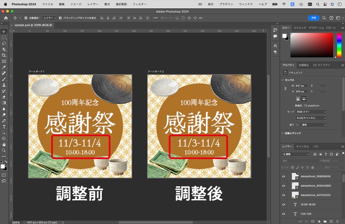Open the layer style fx icon
Viewport: 345px width, 224px height.
tap(306, 221)
